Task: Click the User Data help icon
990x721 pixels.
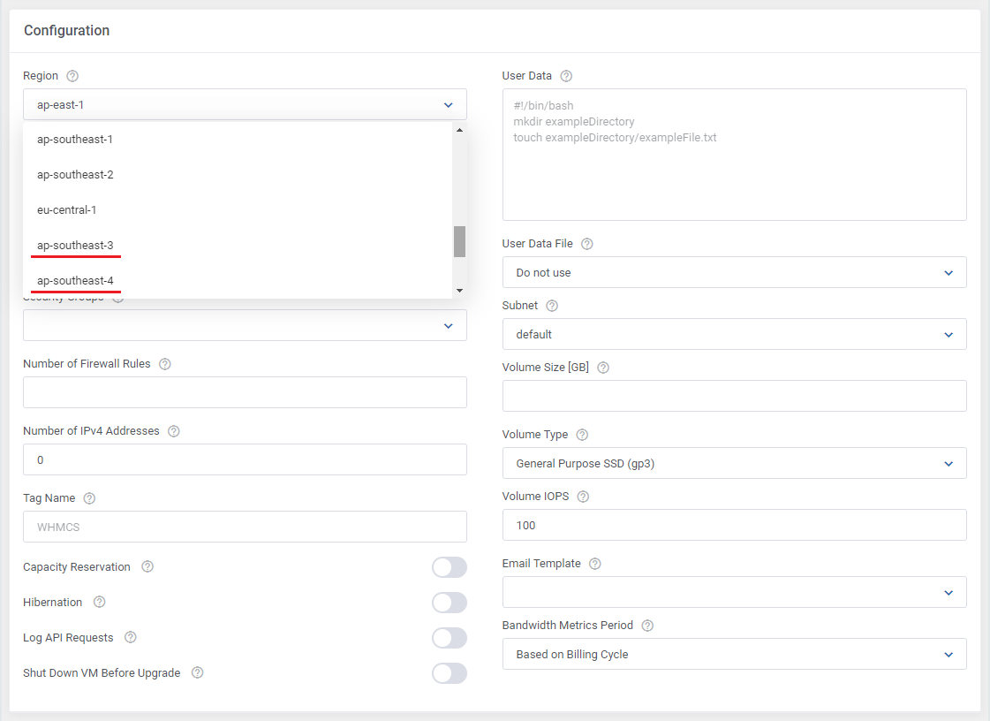Action: pos(566,76)
